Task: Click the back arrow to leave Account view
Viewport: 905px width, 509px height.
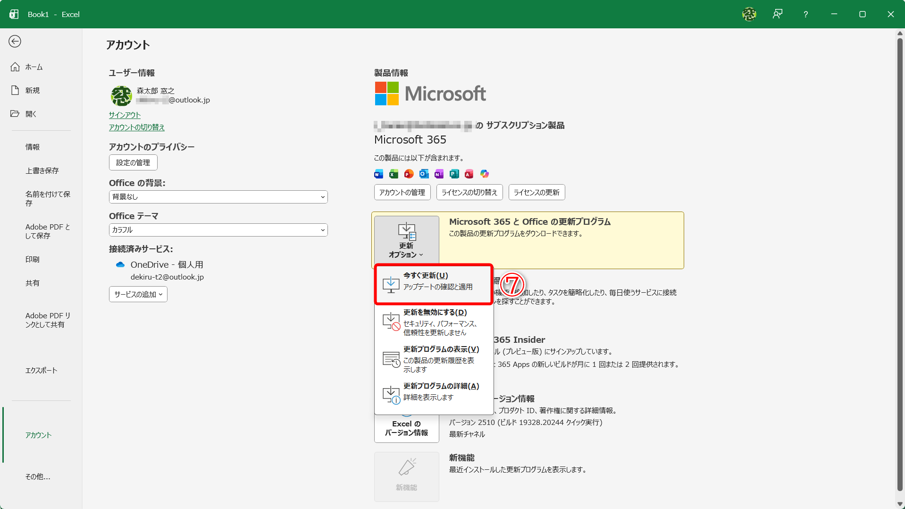Action: point(15,41)
